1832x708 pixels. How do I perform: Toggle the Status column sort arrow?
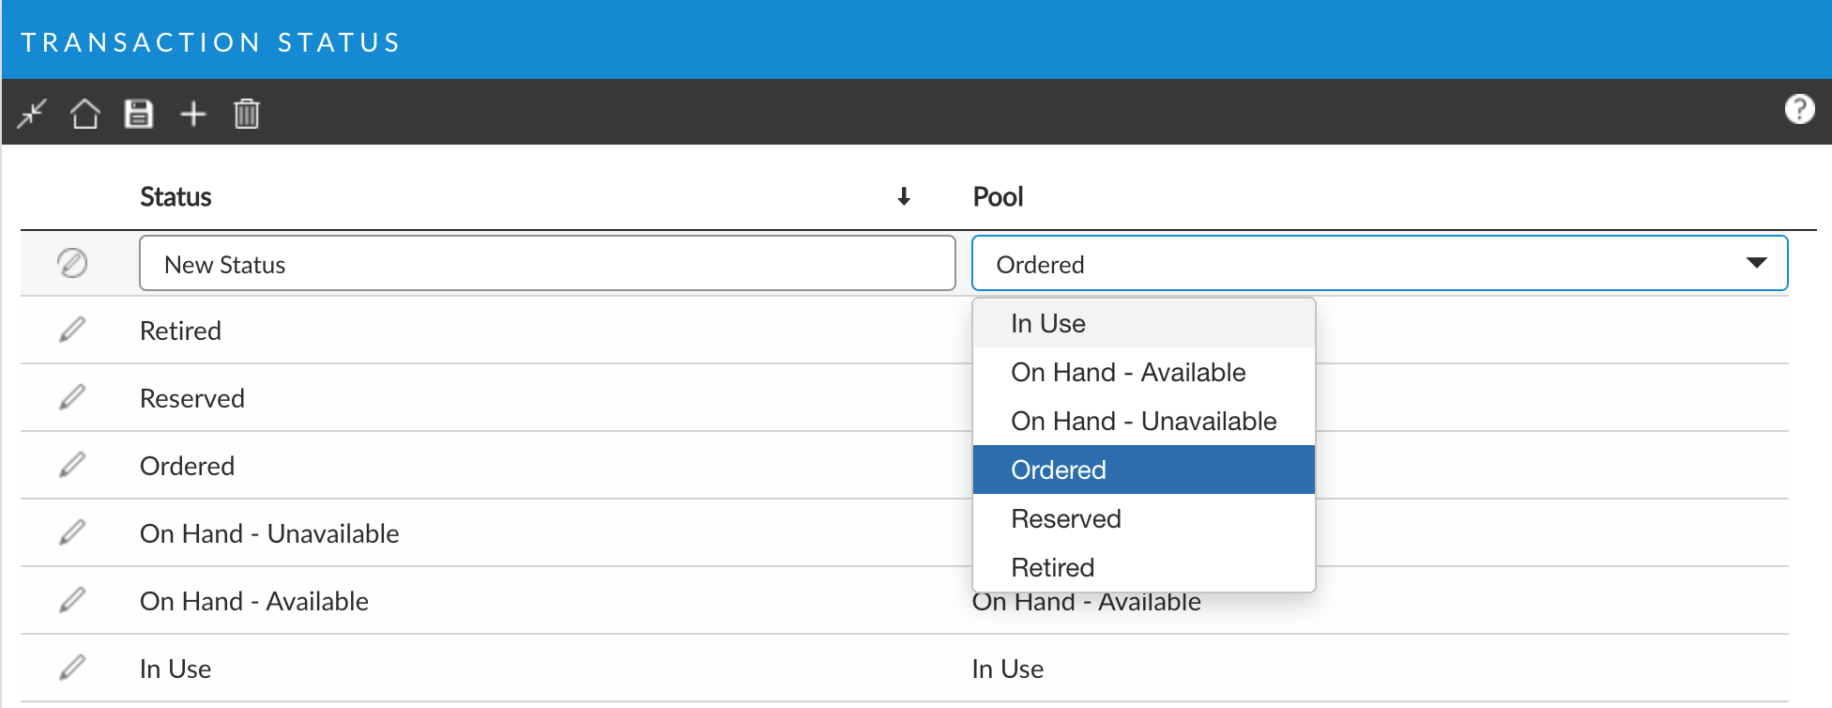coord(904,196)
